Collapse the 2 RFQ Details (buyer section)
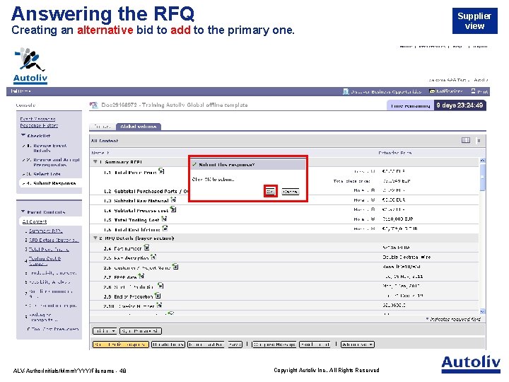 (x=95, y=238)
